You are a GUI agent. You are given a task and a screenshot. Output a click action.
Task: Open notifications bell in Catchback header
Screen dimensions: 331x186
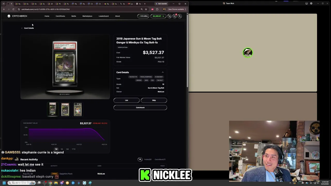click(175, 16)
